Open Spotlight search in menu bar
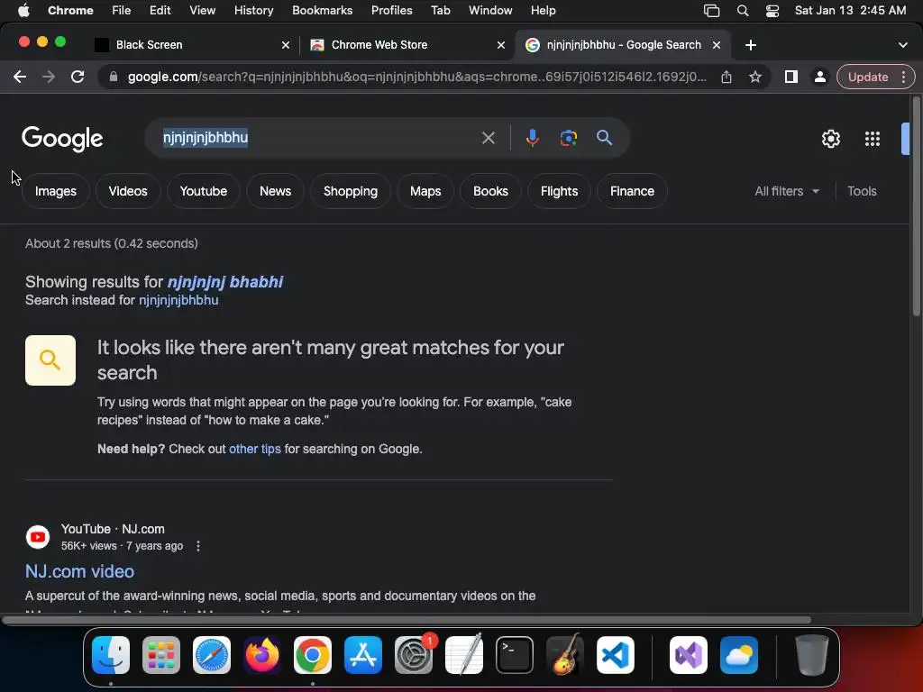Image resolution: width=923 pixels, height=692 pixels. 743,11
